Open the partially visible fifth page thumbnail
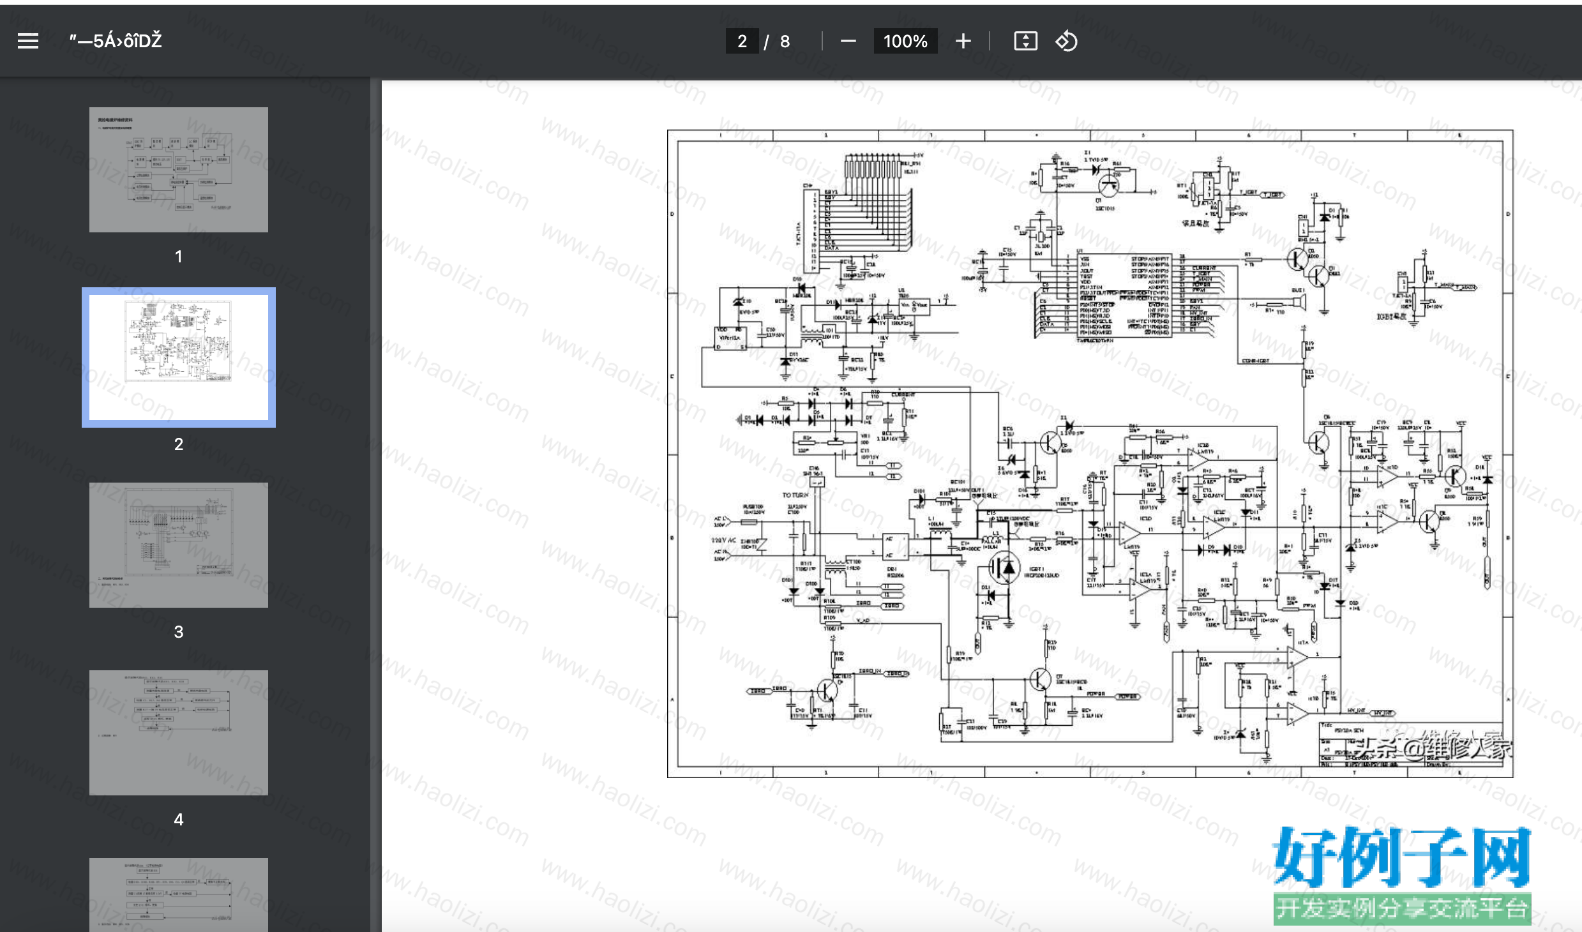1582x932 pixels. [179, 895]
